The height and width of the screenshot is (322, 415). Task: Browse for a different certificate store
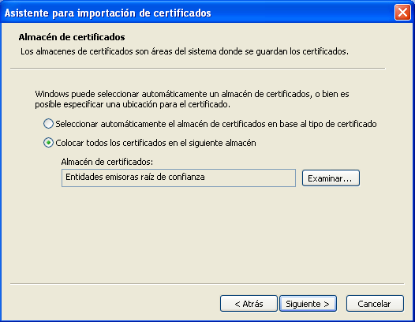tap(331, 178)
